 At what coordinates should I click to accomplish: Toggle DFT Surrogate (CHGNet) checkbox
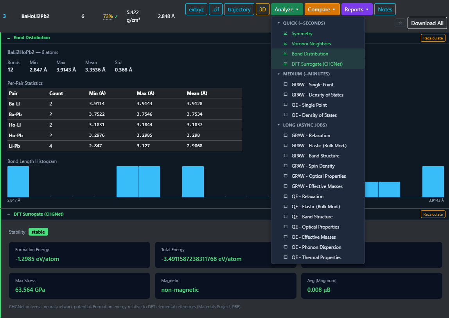click(x=286, y=64)
